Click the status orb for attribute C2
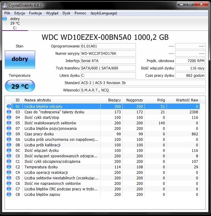This screenshot has height=216, width=211. pos(9,167)
